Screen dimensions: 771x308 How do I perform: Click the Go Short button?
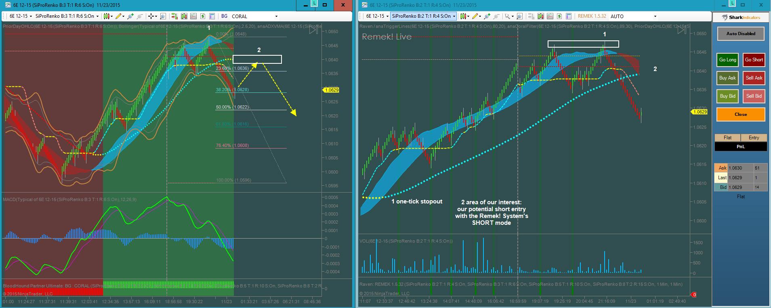754,60
